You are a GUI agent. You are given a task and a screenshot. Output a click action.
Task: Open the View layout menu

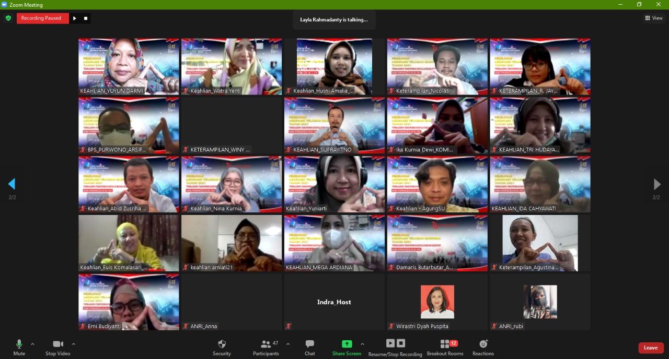coord(654,18)
